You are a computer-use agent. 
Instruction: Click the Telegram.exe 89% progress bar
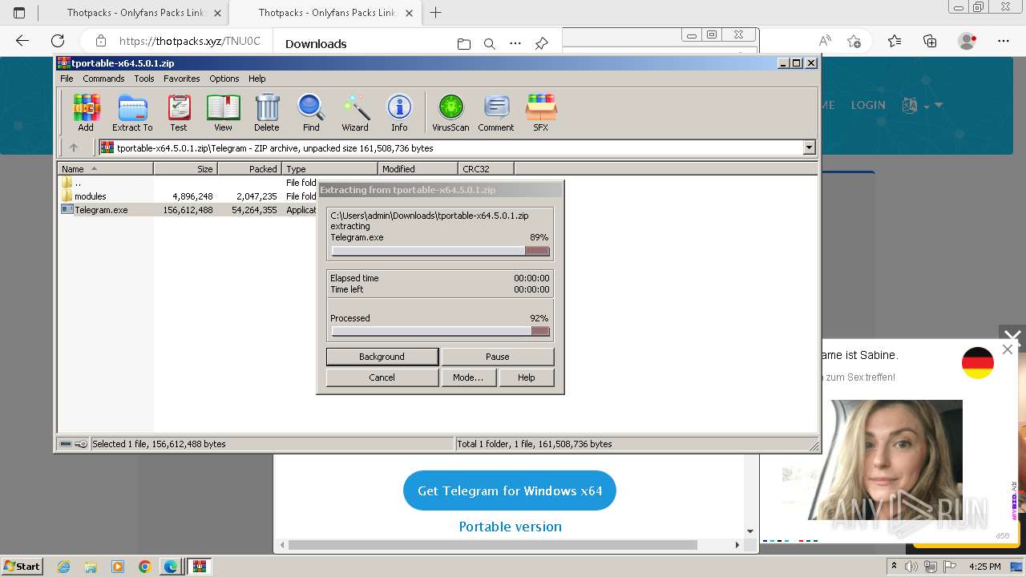(x=440, y=251)
